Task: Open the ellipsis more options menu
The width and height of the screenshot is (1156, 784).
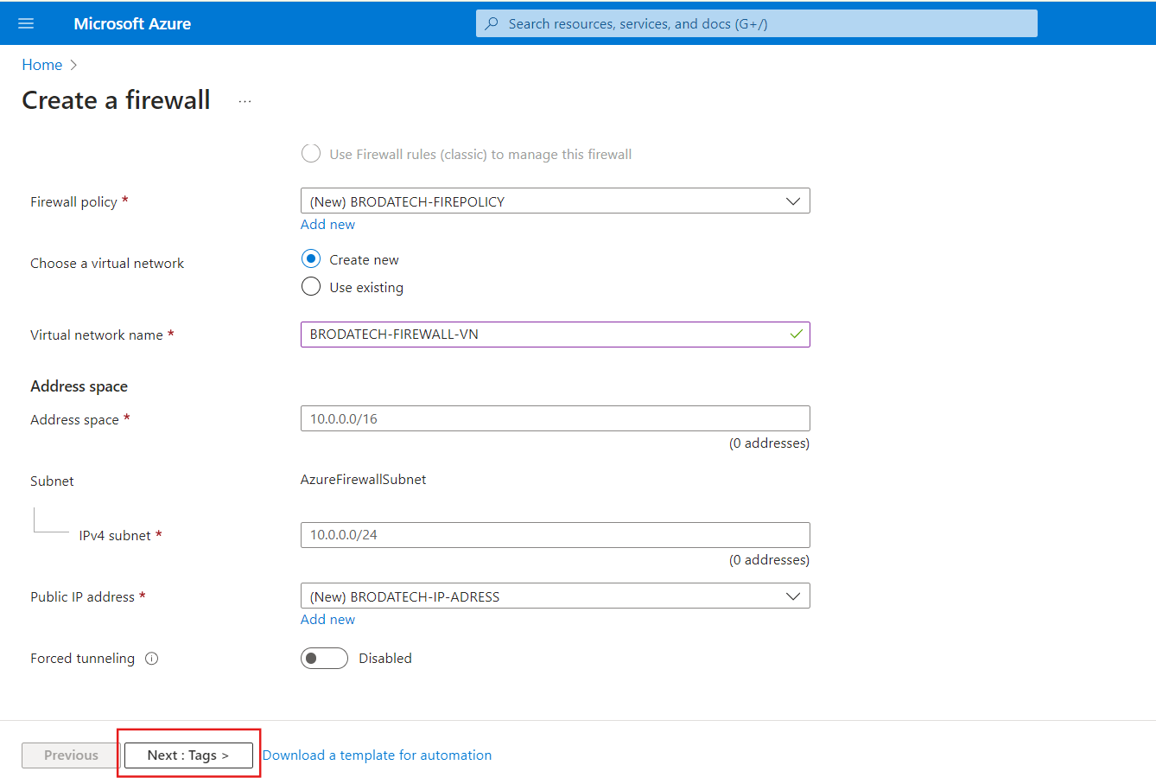Action: click(245, 101)
